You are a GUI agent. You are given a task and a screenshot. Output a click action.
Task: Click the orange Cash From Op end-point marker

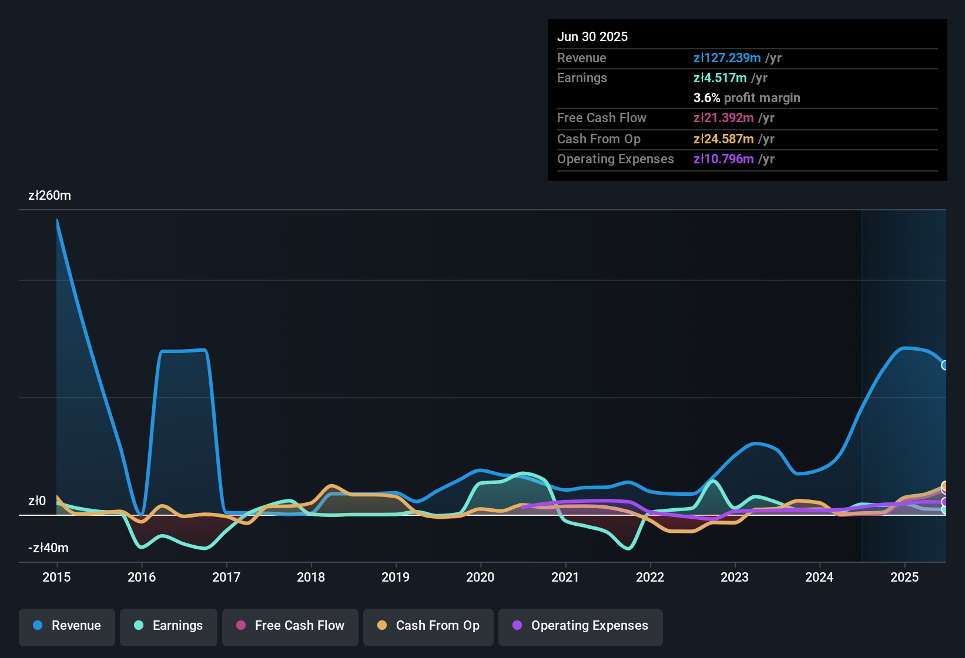(x=945, y=486)
